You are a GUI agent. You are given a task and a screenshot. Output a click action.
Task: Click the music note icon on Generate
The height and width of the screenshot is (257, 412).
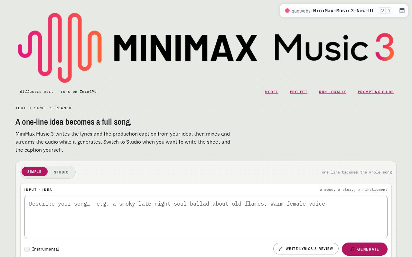(352, 249)
